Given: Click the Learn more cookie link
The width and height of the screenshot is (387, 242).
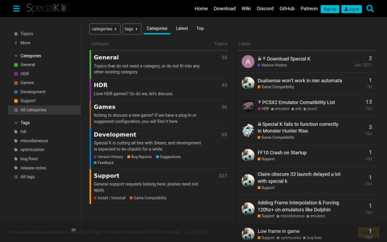Looking at the screenshot, I should click(x=196, y=232).
